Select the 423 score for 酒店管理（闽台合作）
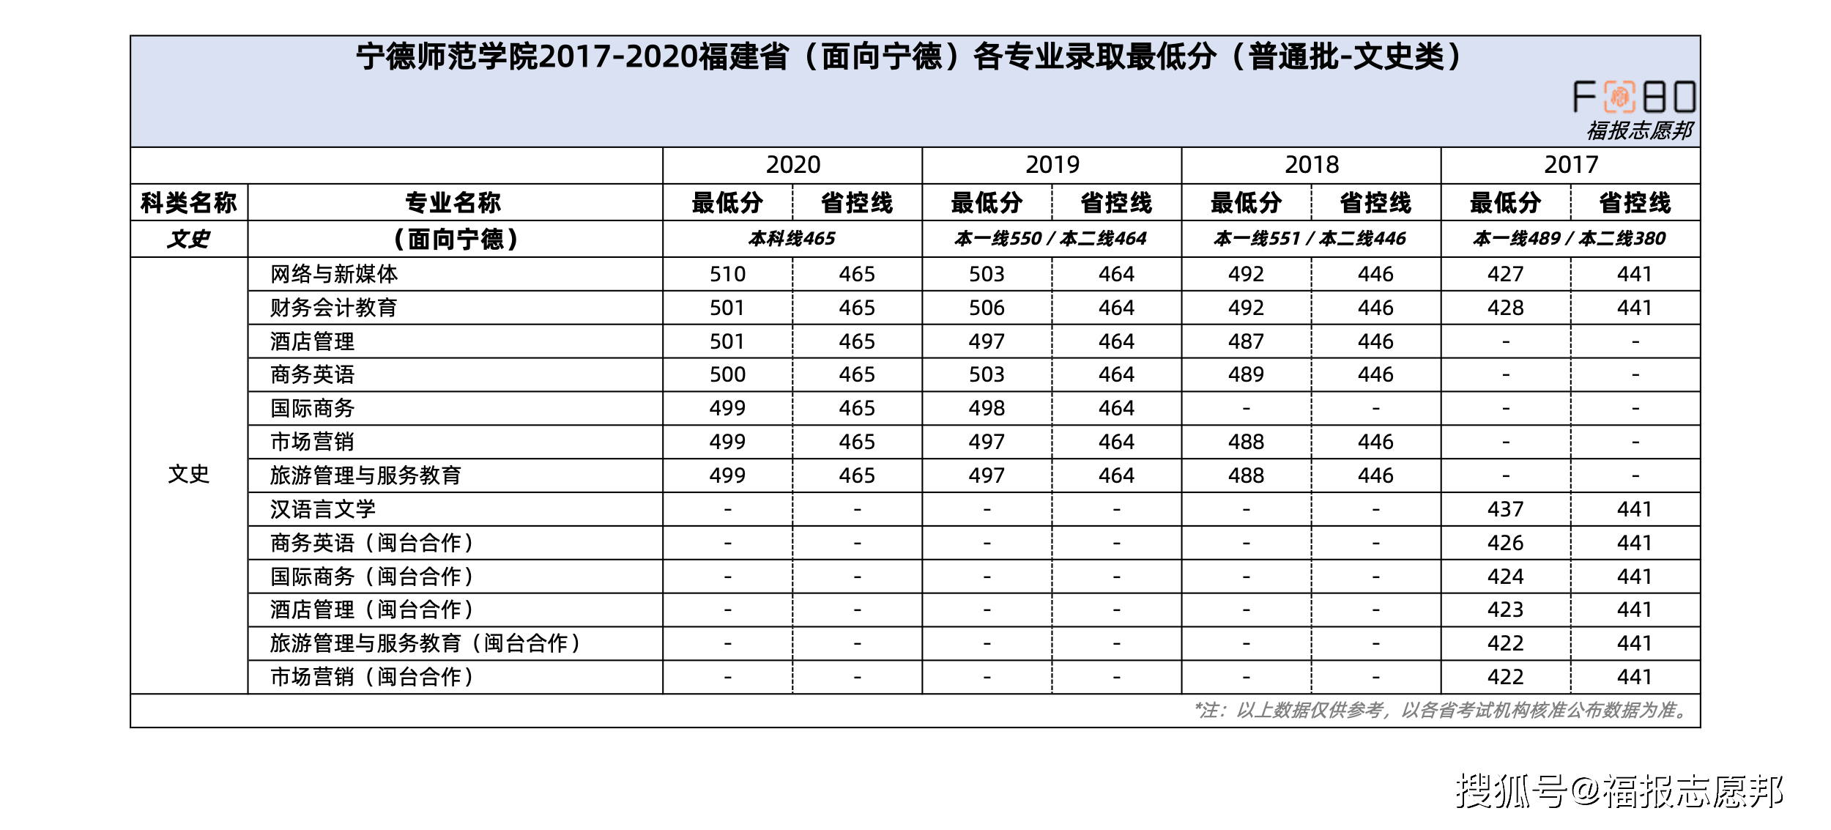Viewport: 1831px width, 830px height. [x=1505, y=609]
